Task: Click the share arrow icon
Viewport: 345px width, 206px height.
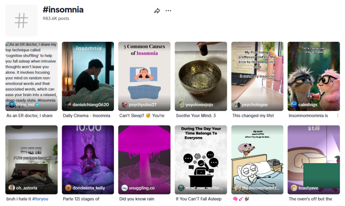Action: (x=157, y=11)
